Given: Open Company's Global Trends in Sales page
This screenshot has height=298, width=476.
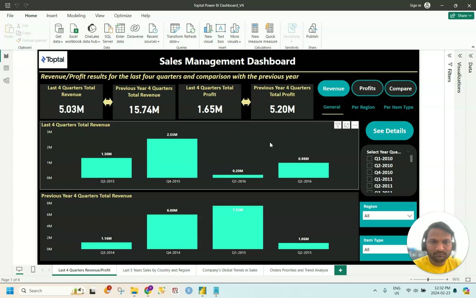Looking at the screenshot, I should click(x=230, y=270).
